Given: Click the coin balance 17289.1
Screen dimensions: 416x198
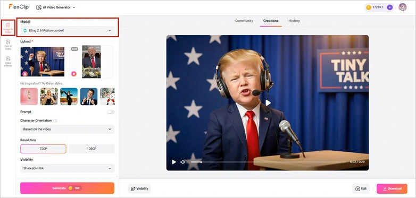Looking at the screenshot, I should pos(378,7).
